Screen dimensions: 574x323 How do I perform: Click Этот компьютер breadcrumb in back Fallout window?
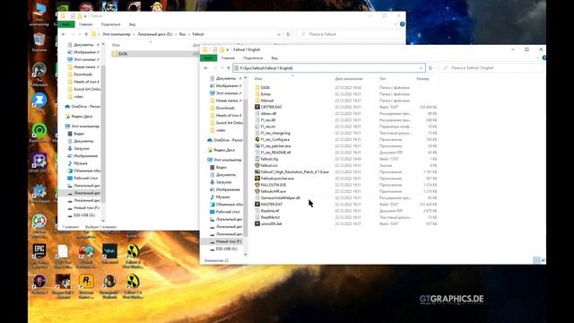[x=117, y=34]
